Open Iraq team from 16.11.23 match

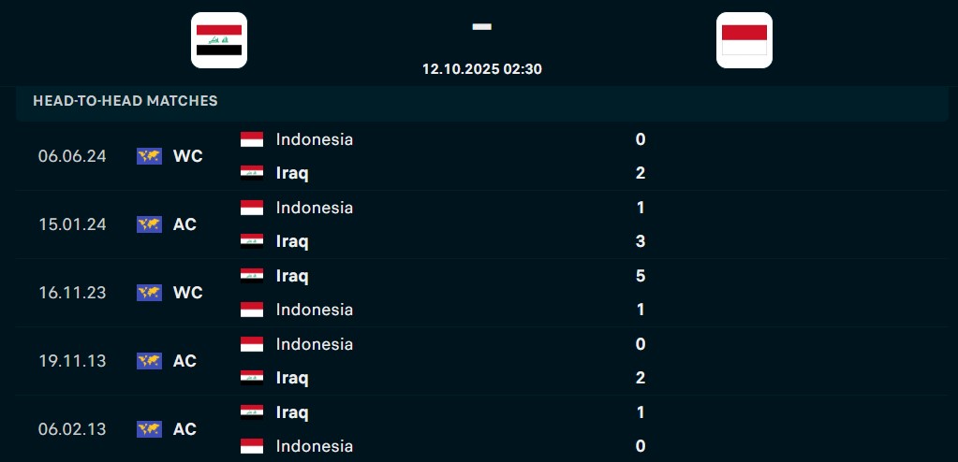[x=292, y=276]
